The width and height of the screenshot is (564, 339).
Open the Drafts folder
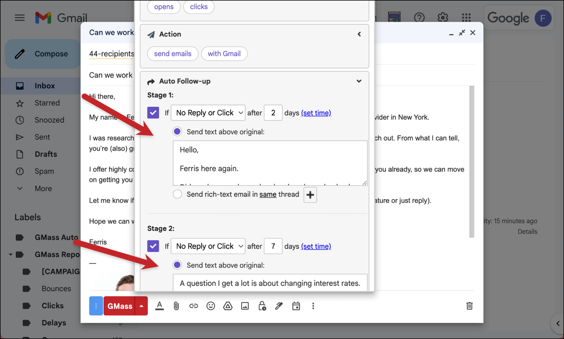point(46,154)
